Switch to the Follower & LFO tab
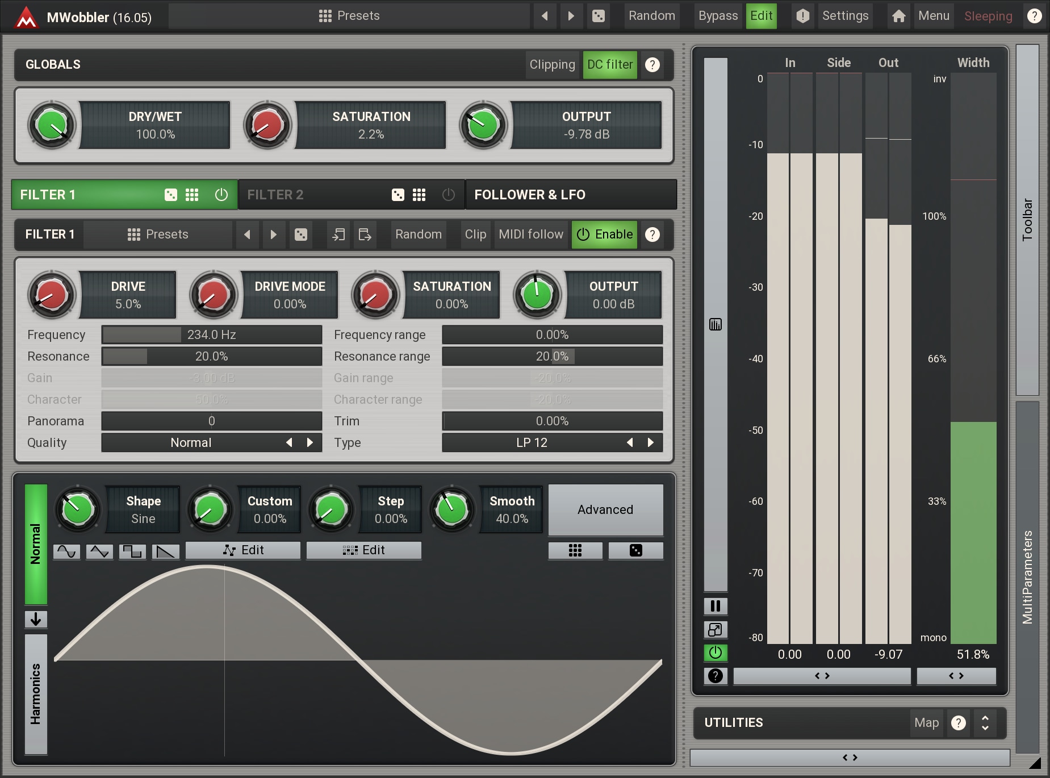Viewport: 1050px width, 778px height. click(571, 195)
